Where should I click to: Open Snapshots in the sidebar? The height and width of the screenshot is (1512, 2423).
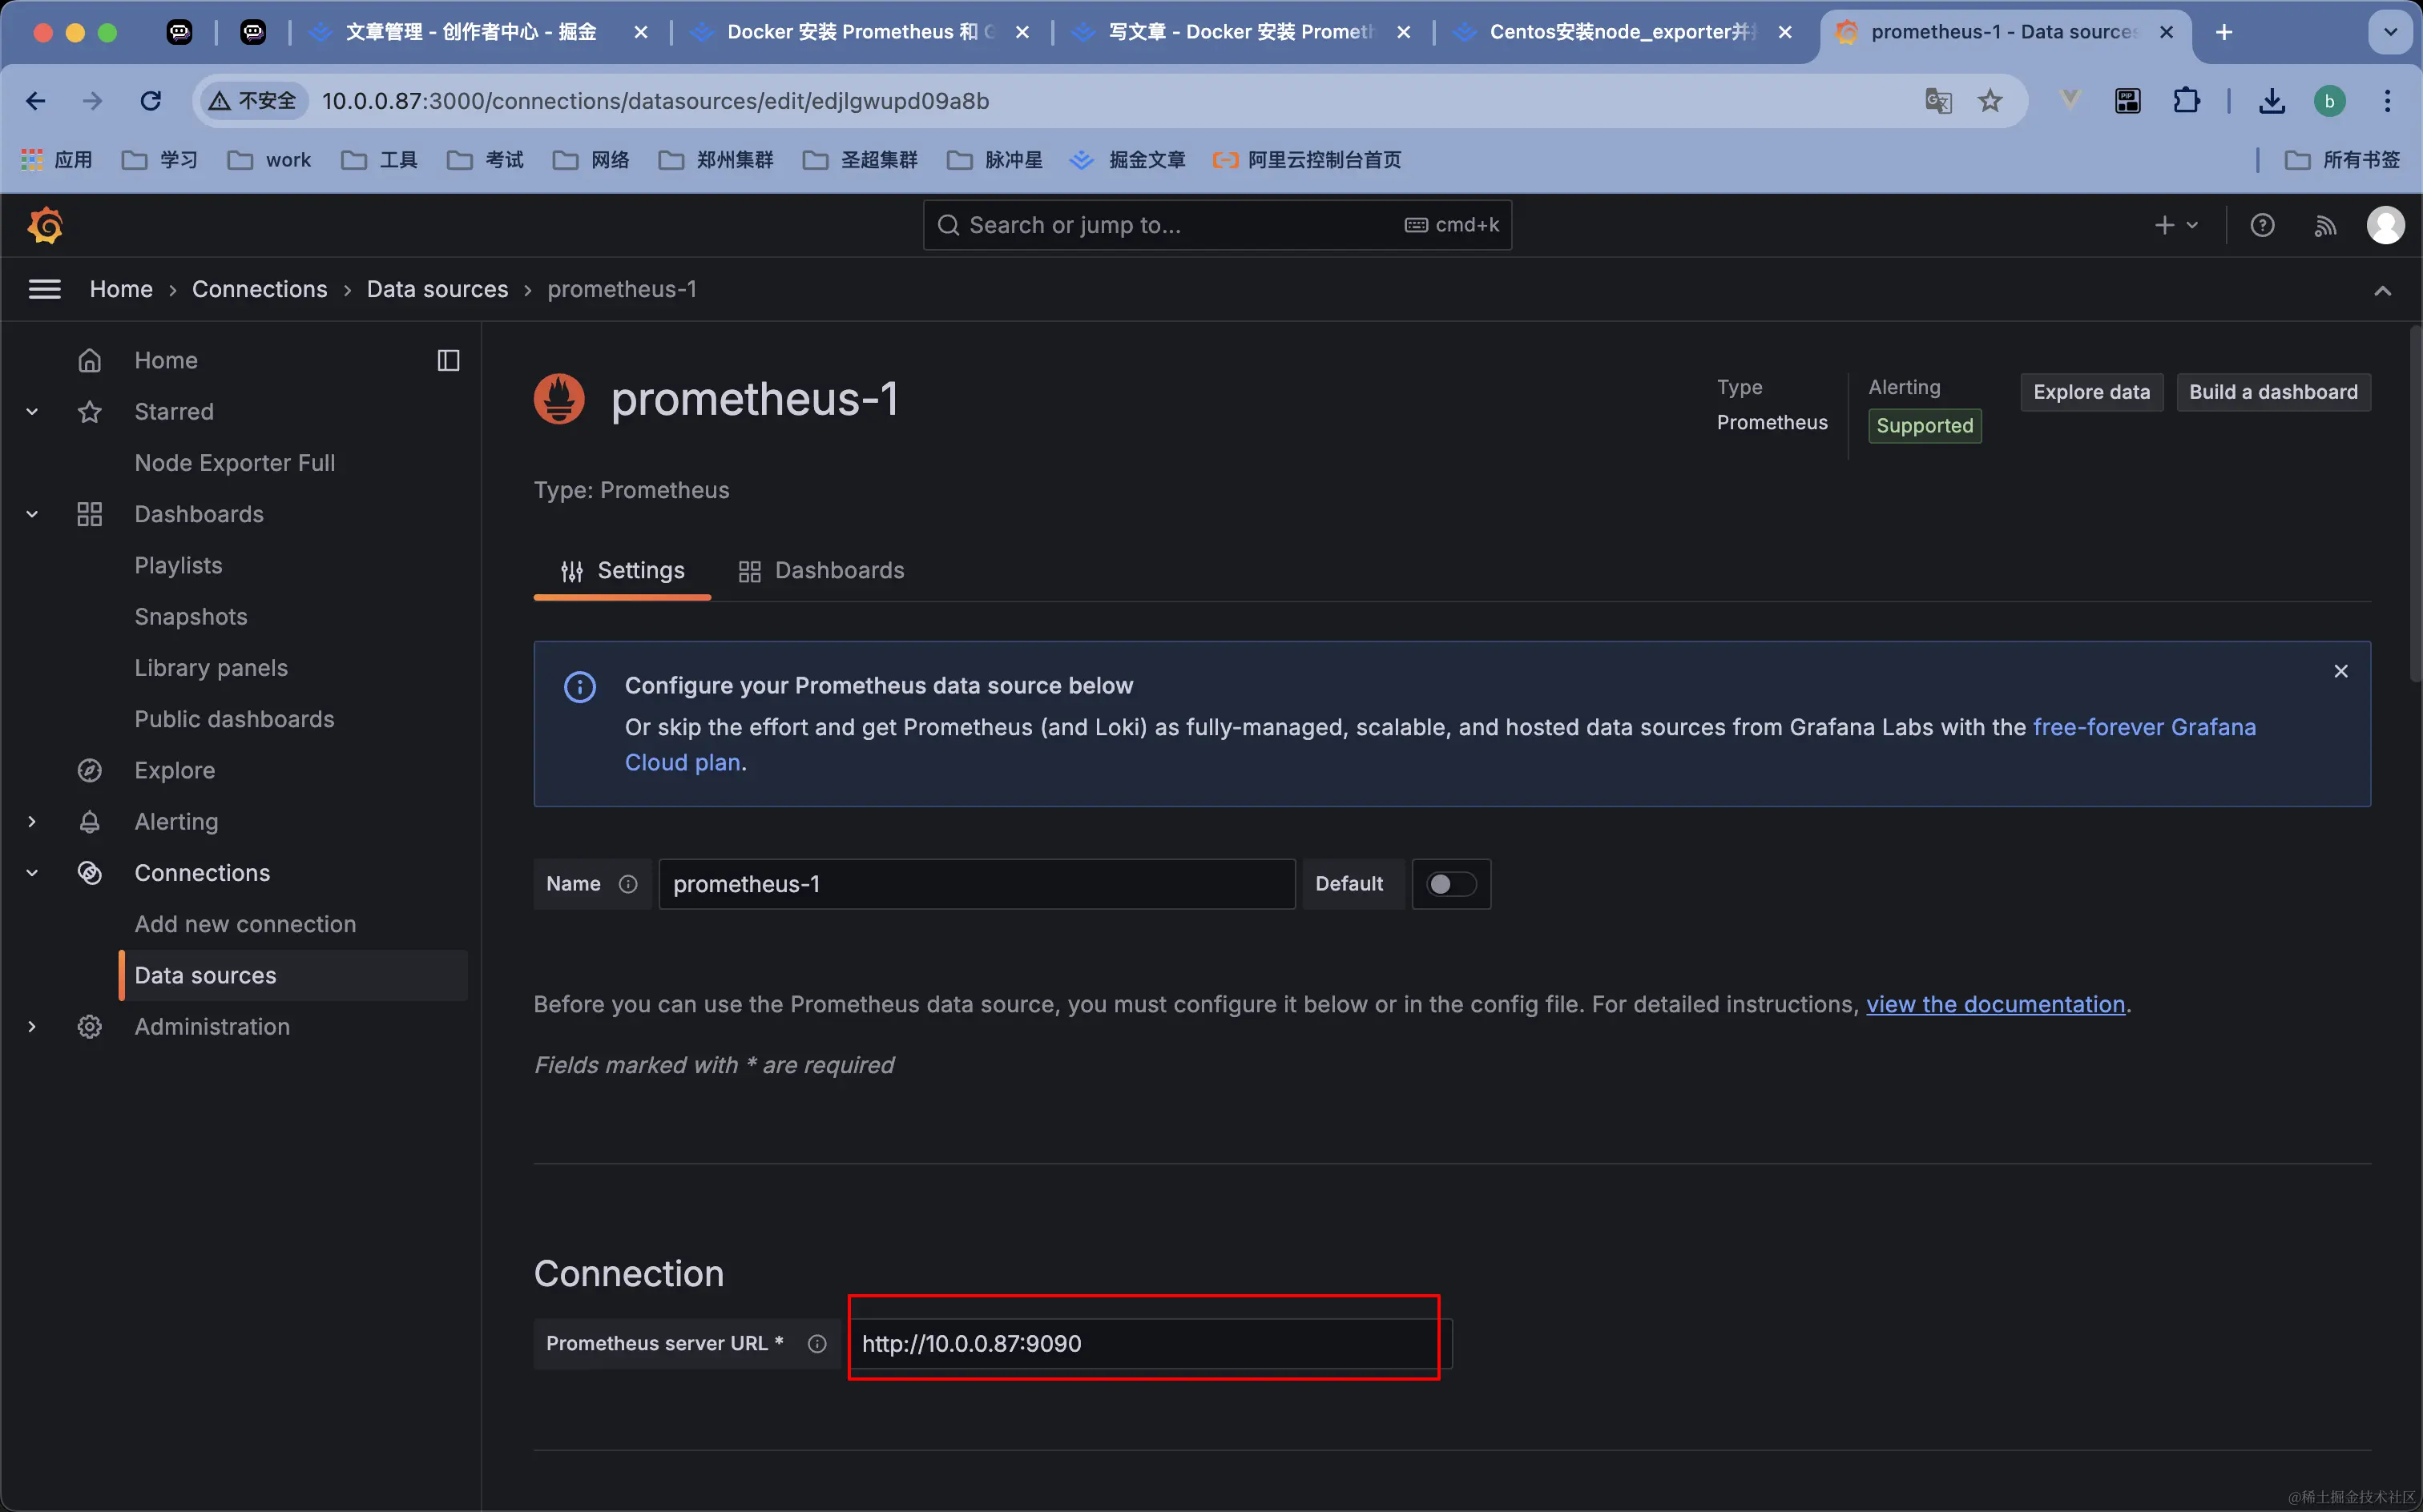[190, 617]
